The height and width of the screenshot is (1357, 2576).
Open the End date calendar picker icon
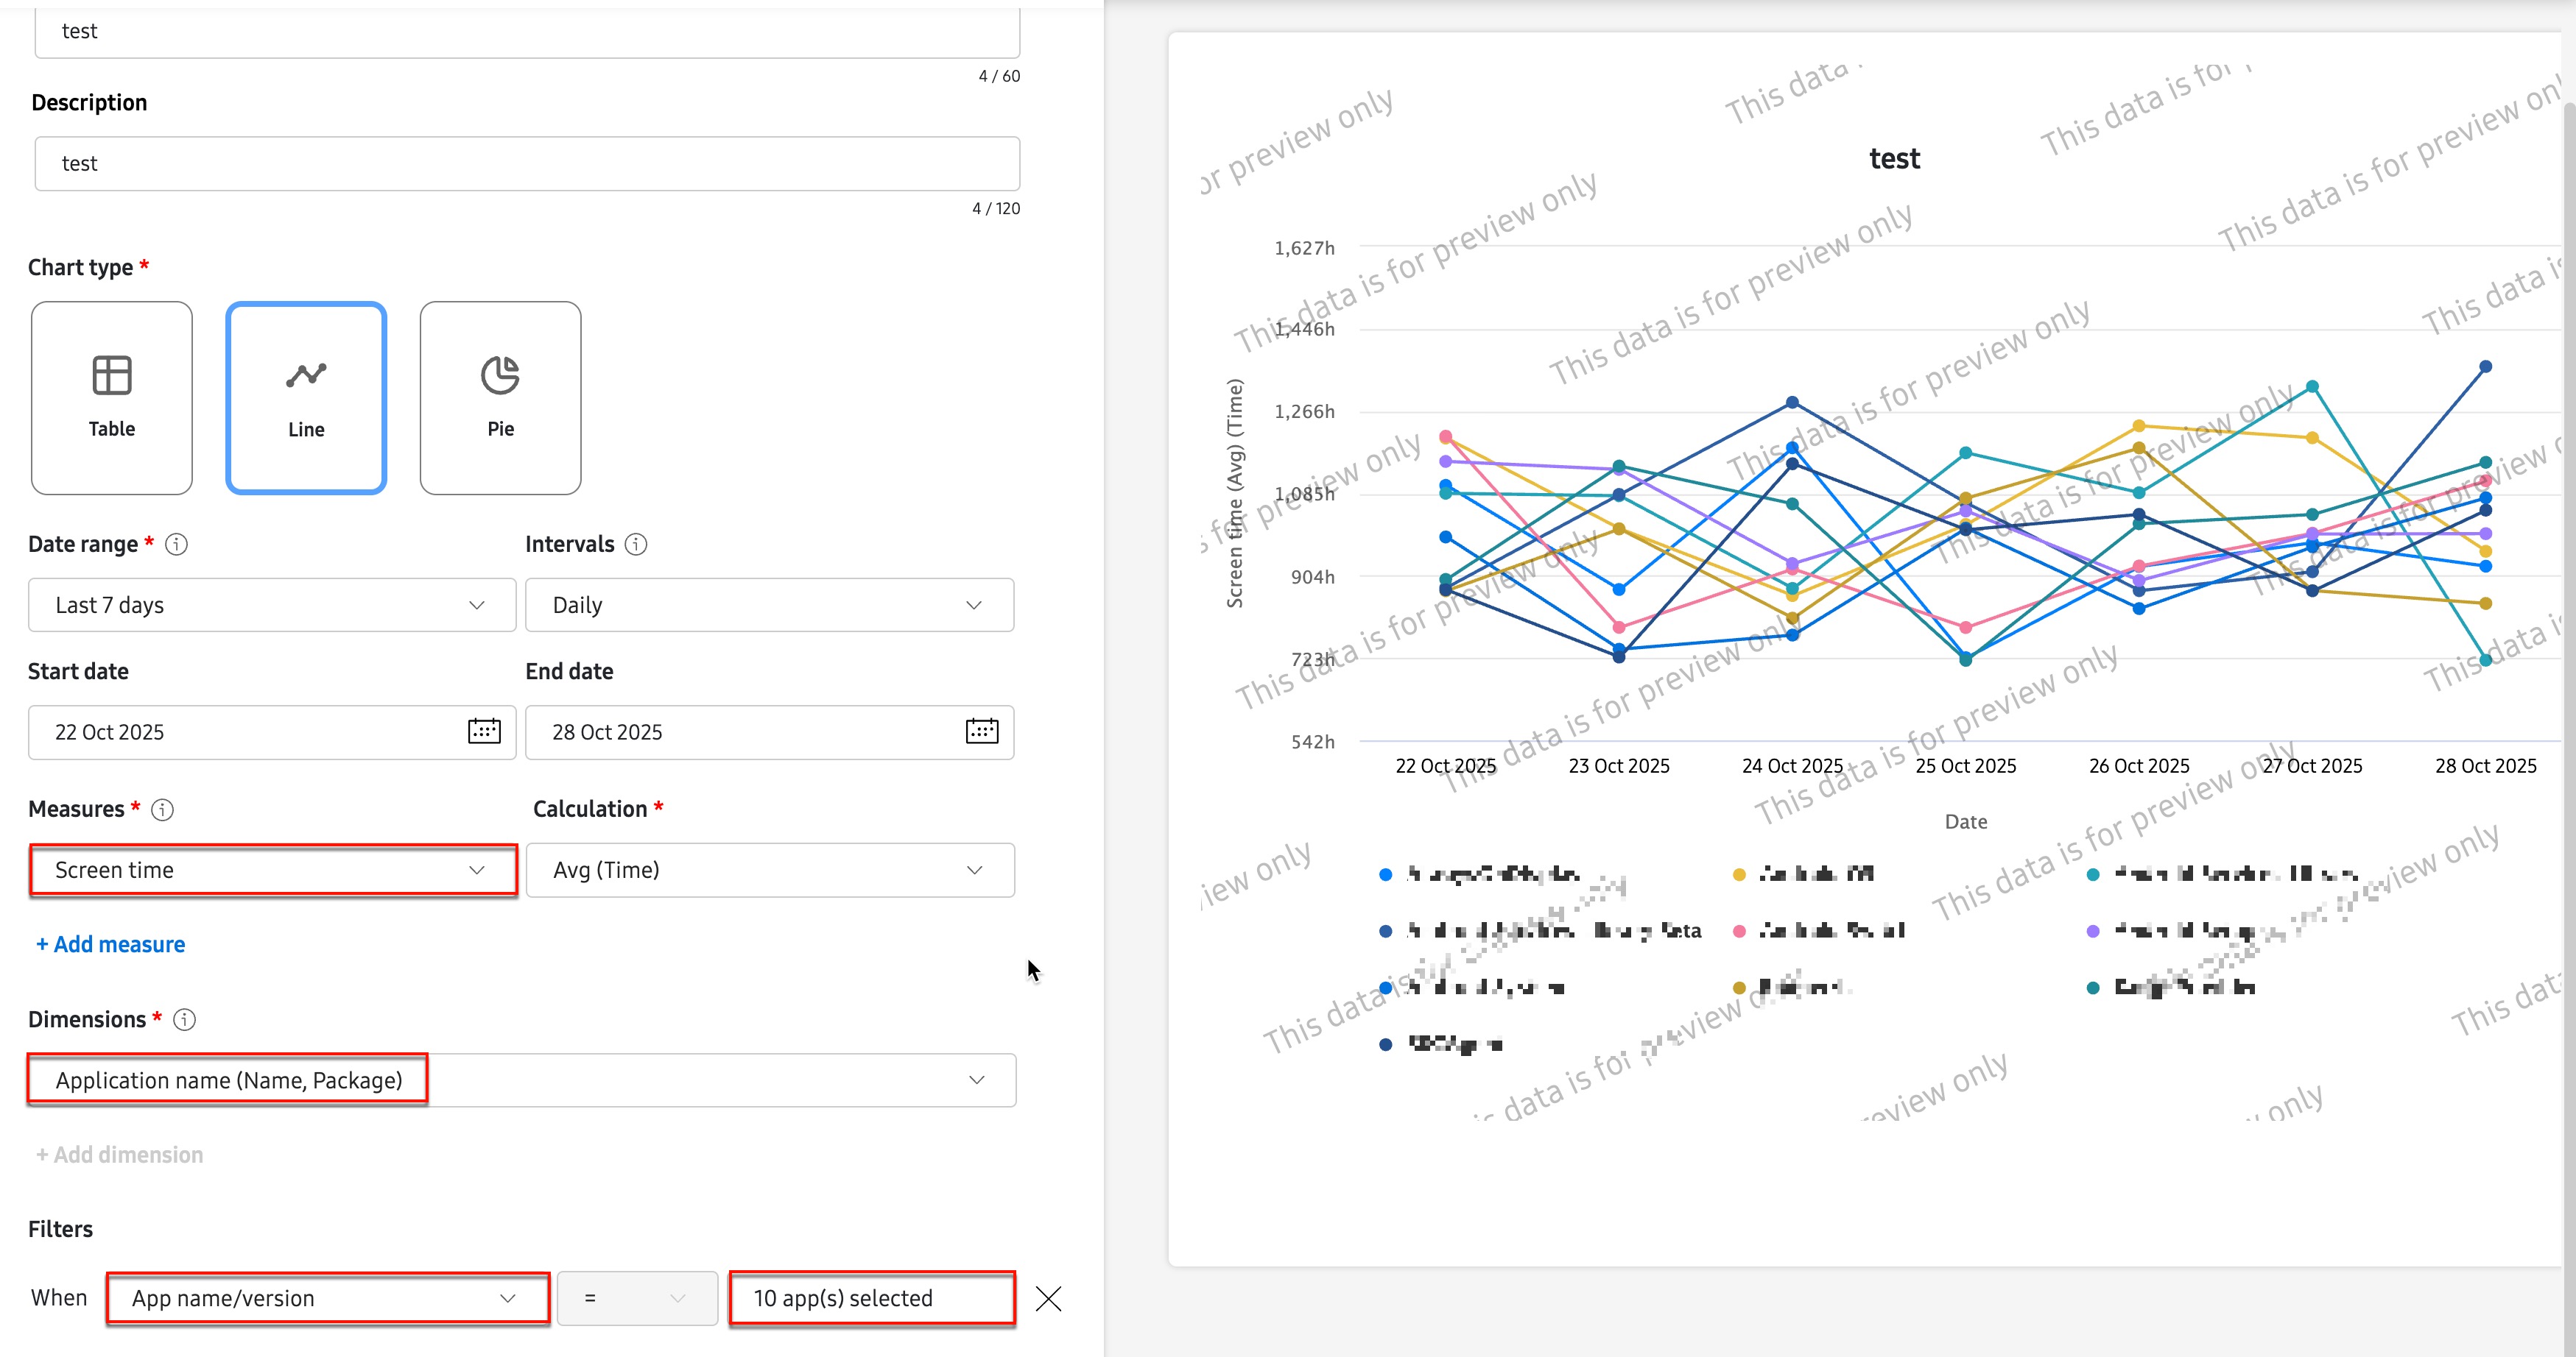pyautogui.click(x=981, y=731)
